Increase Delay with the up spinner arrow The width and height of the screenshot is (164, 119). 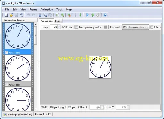tap(59, 26)
